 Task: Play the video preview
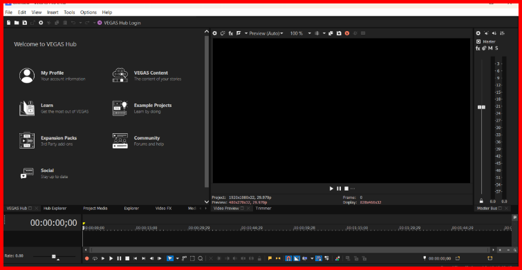[331, 189]
